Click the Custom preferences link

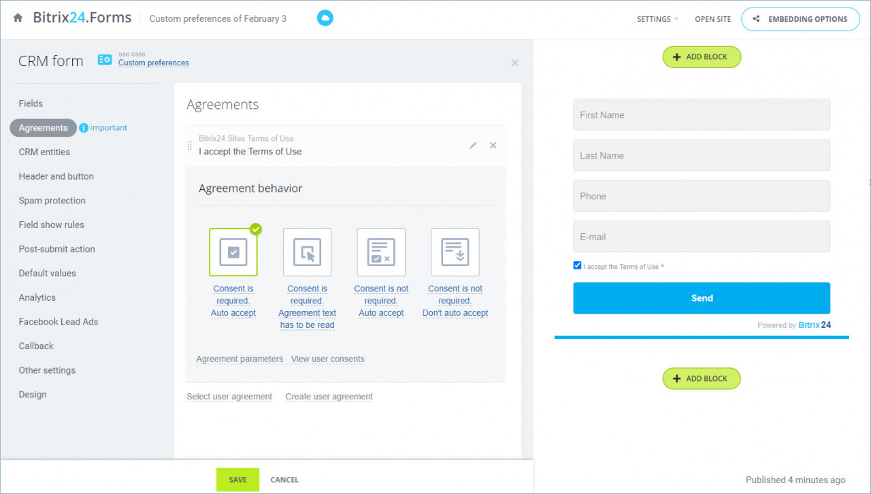point(154,63)
